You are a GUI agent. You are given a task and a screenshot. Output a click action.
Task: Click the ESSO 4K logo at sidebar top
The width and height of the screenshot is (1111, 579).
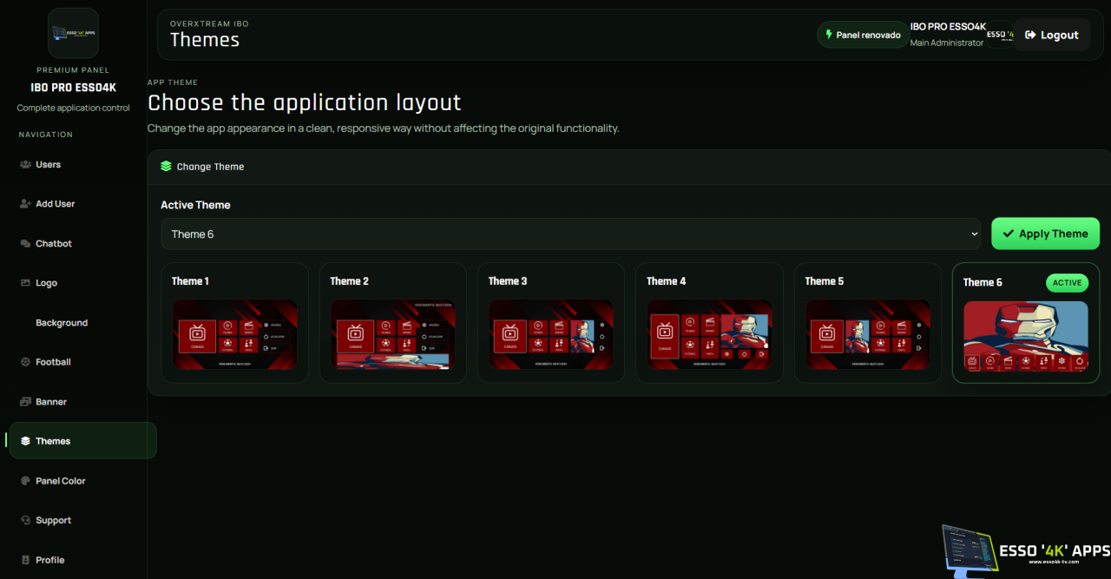[x=73, y=33]
